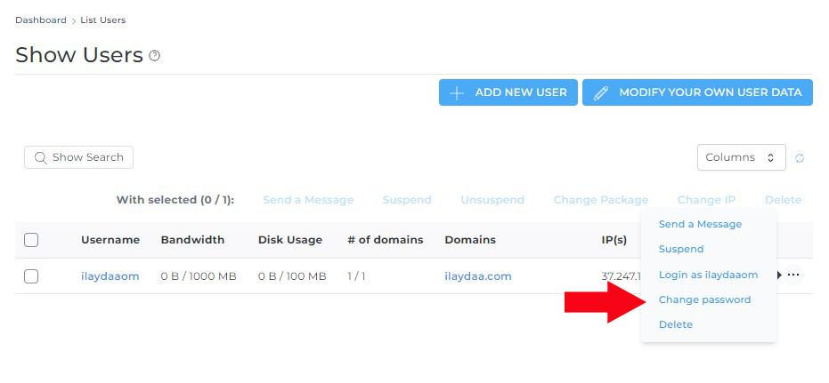Screen dimensions: 829x383
Task: Click the pencil icon on Modify User Data
Action: click(x=601, y=92)
